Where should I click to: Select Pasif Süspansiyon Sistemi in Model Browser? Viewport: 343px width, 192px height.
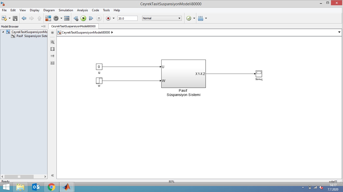click(32, 36)
